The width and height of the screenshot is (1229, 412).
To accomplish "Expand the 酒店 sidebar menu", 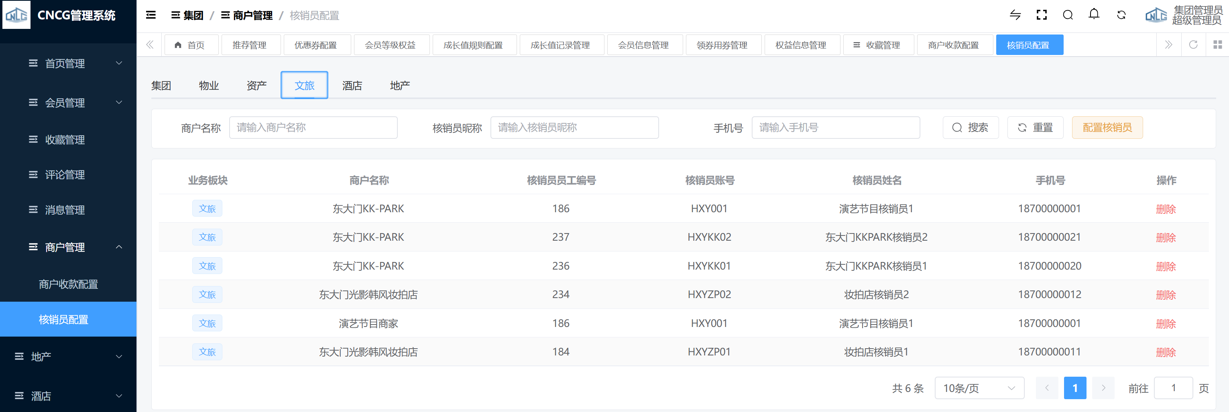I will pos(68,396).
